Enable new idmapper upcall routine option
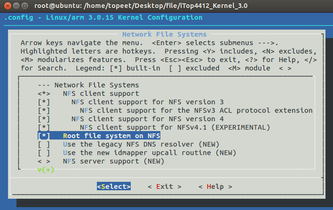 click(x=44, y=153)
